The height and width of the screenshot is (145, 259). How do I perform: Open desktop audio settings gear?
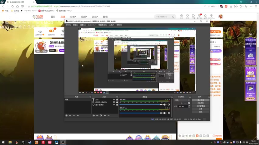[x=169, y=104]
